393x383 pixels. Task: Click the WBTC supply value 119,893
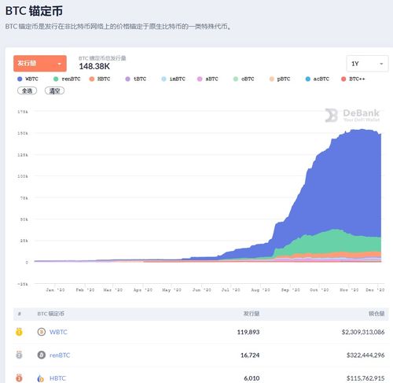248,332
